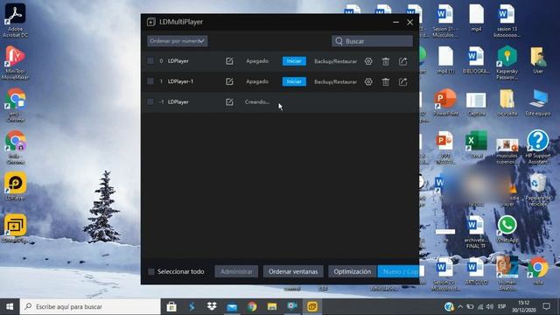The image size is (560, 315).
Task: Open the Capture file on desktop
Action: (476, 103)
